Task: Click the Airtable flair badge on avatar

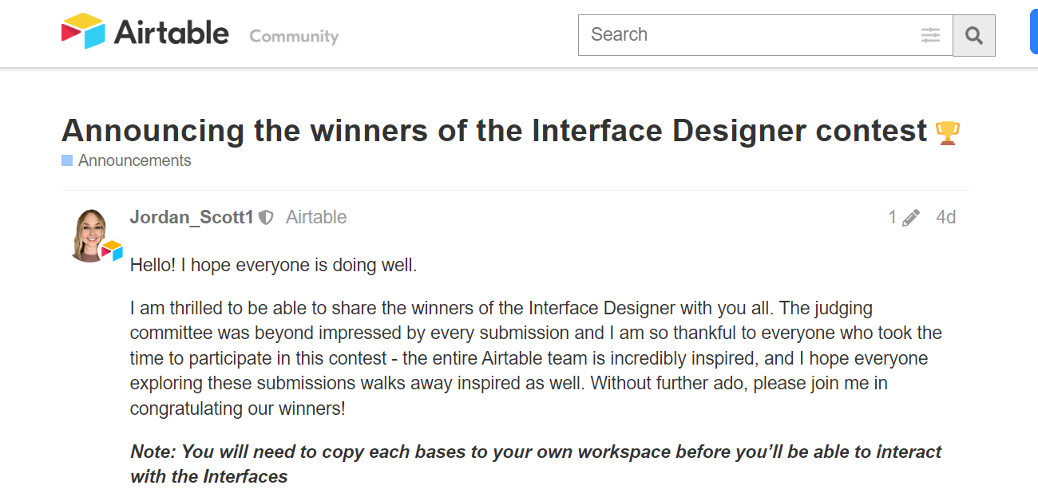Action: click(112, 250)
